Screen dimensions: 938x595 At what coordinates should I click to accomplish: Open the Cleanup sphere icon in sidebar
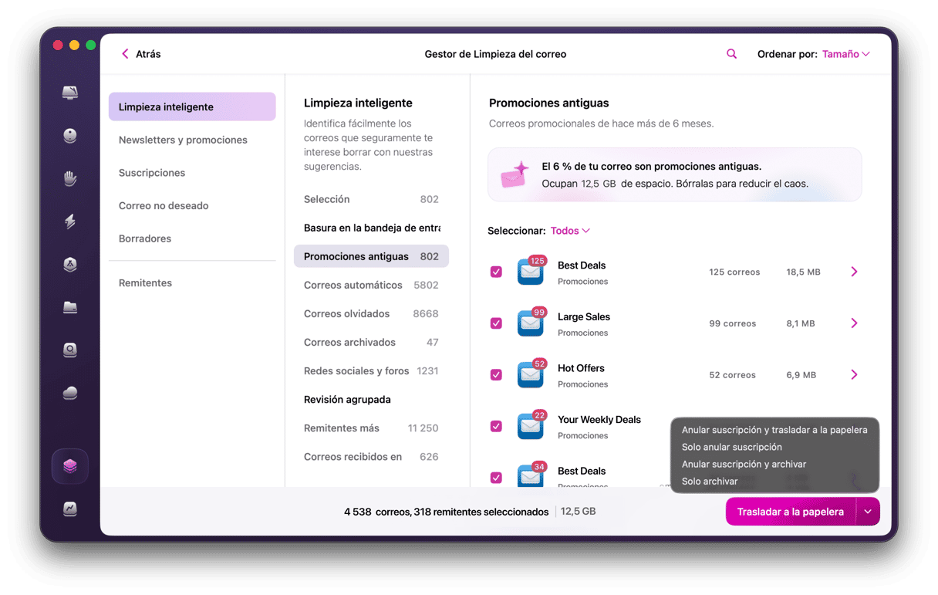pyautogui.click(x=70, y=136)
